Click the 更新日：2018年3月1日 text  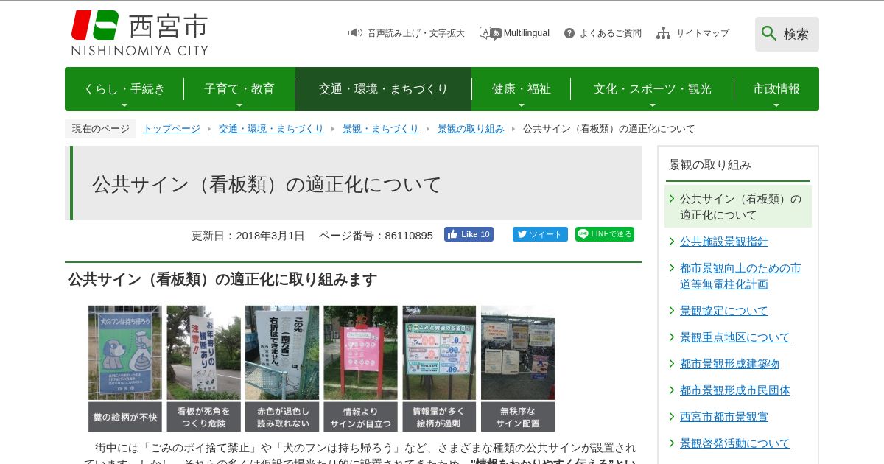coord(248,236)
